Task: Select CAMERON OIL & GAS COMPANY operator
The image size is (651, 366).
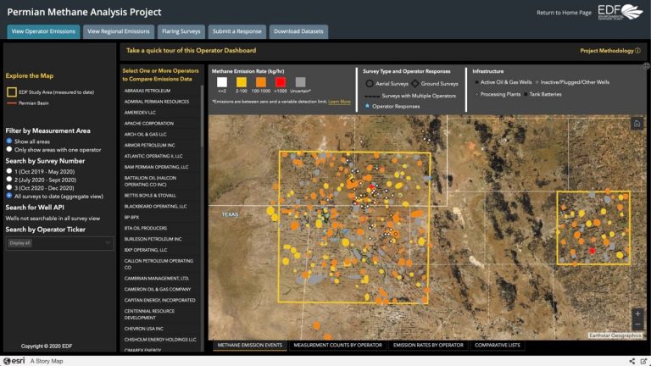Action: [158, 289]
